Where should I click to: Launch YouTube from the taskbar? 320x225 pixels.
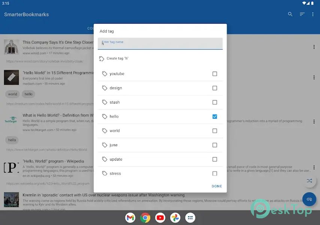point(160,217)
